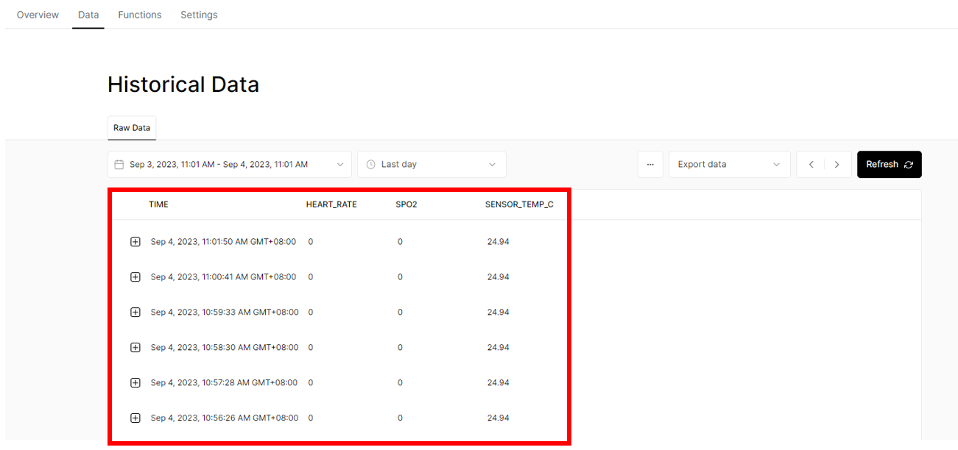Click heart rate value in 10:58:30 row
This screenshot has height=450, width=958.
(x=311, y=348)
